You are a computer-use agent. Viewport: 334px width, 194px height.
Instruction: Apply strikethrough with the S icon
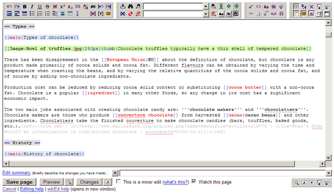(47, 7)
